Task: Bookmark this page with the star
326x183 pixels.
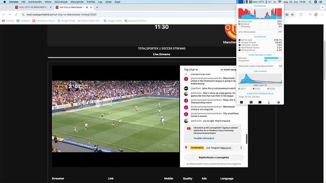Action: click(292, 15)
